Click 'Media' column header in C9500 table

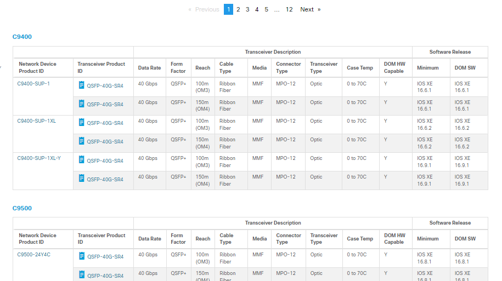(x=260, y=239)
